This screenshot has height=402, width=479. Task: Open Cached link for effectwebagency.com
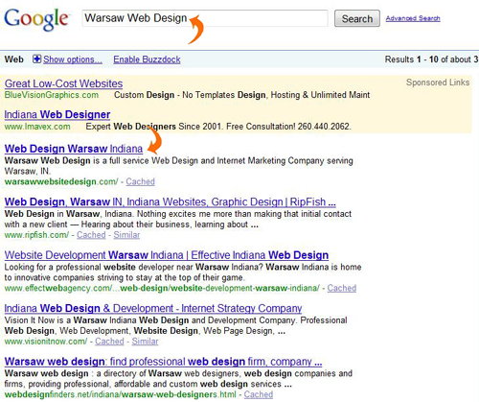click(342, 288)
